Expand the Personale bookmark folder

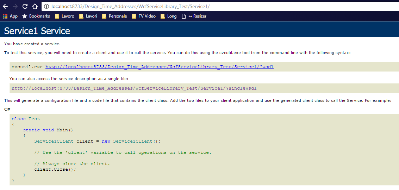coord(114,16)
